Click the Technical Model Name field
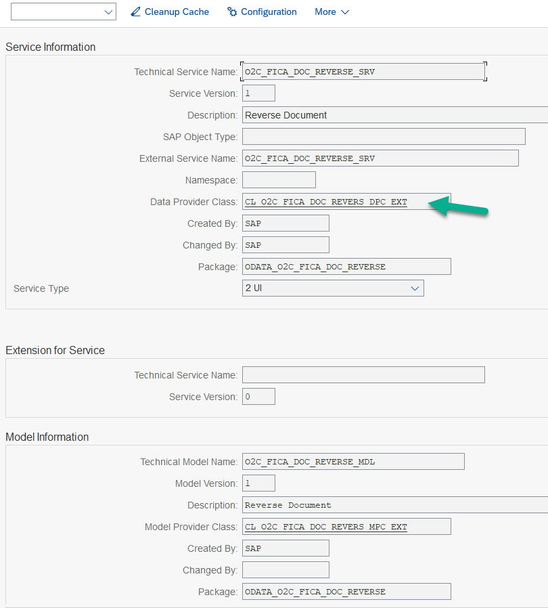Image resolution: width=548 pixels, height=608 pixels. [x=353, y=462]
